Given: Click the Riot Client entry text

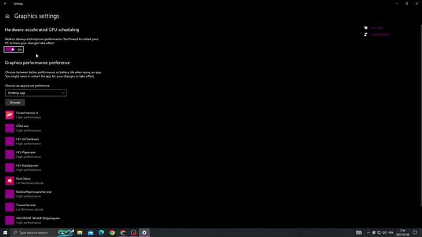Looking at the screenshot, I should click(x=23, y=178).
